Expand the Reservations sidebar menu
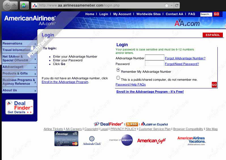226x160 pixels. click(x=19, y=43)
